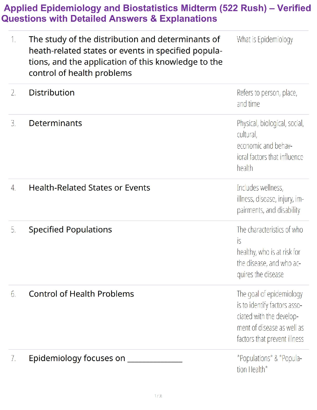The width and height of the screenshot is (317, 410).
Task: Click the term "Distribution"
Action: (52, 93)
